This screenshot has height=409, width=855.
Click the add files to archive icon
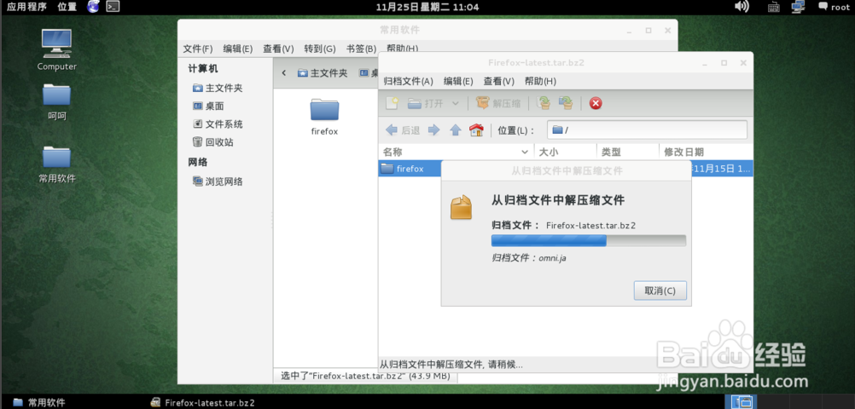pyautogui.click(x=543, y=103)
